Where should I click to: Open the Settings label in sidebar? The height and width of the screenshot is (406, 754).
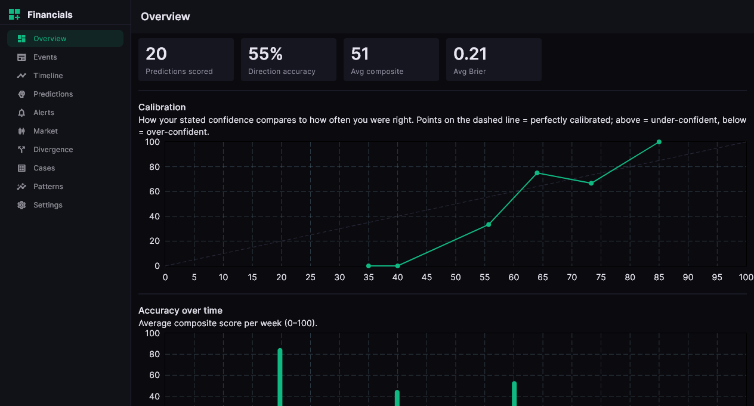[x=48, y=205]
